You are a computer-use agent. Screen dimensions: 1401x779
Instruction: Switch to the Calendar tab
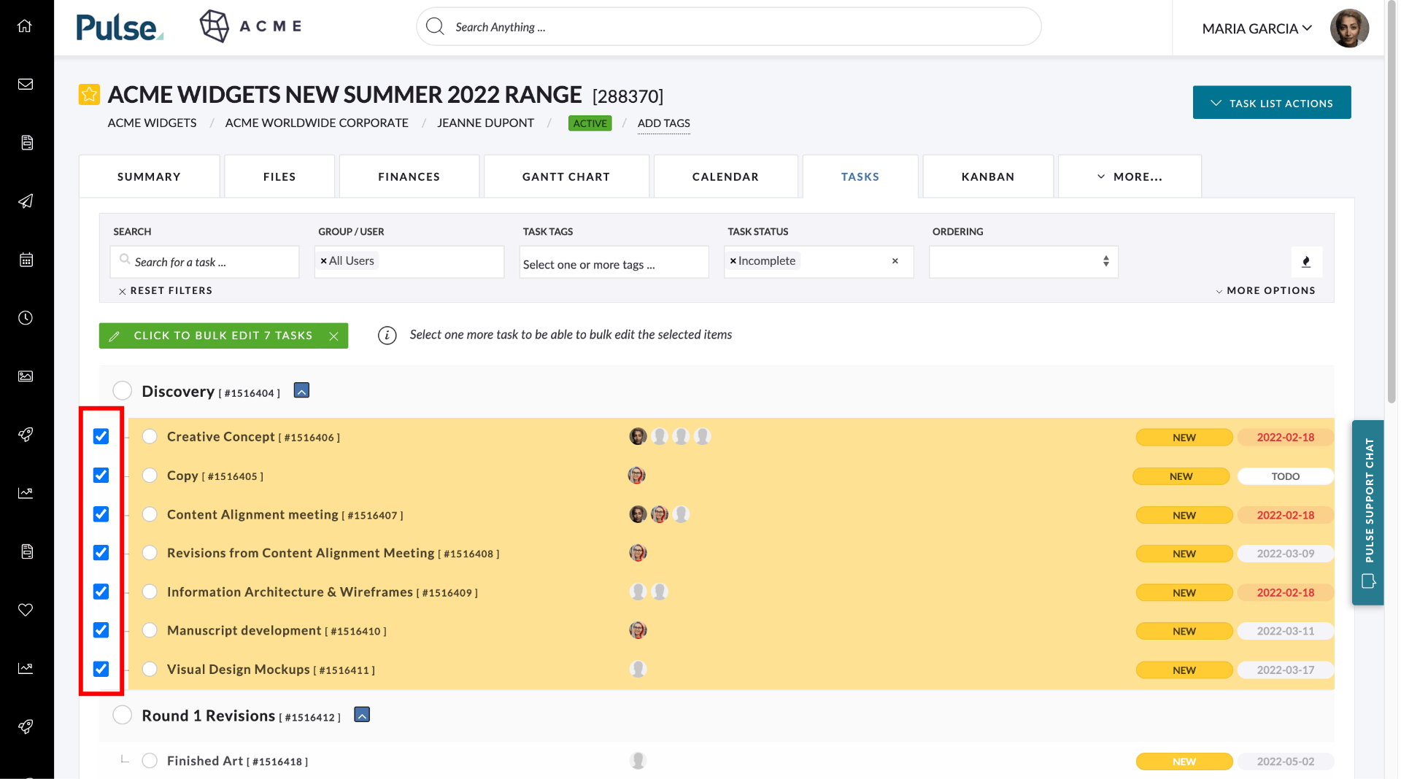(x=725, y=177)
